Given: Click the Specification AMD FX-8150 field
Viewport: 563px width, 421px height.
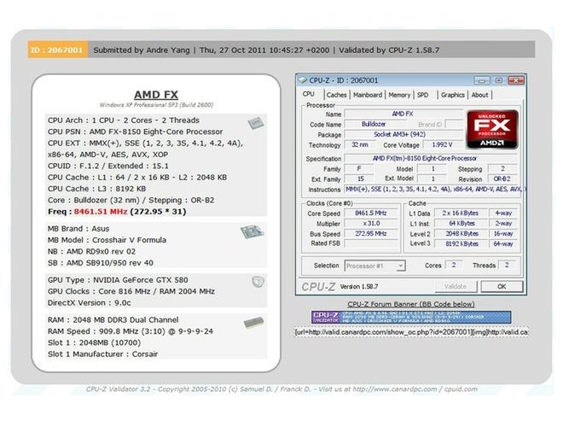Looking at the screenshot, I should click(431, 159).
